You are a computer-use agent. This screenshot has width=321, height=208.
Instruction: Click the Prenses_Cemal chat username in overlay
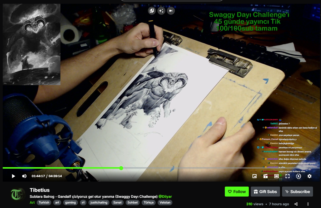[270, 139]
